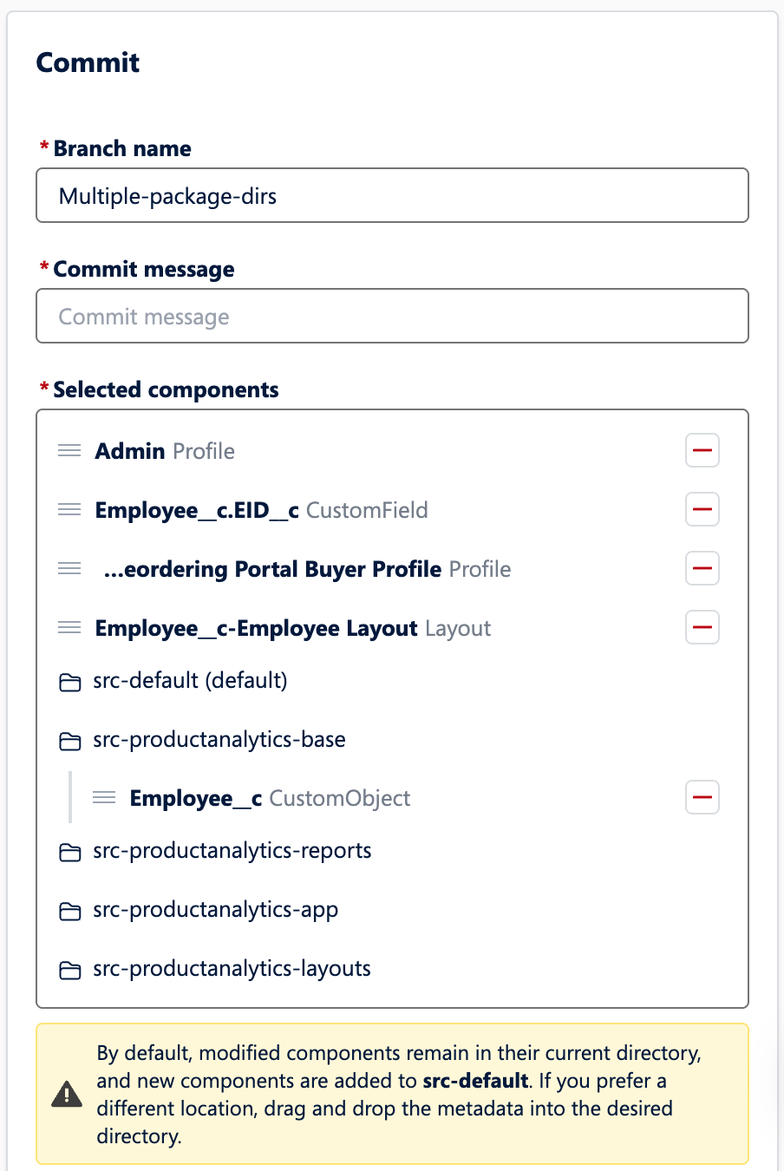Remove Employee__c-Employee Layout component
The image size is (784, 1171).
(x=702, y=627)
